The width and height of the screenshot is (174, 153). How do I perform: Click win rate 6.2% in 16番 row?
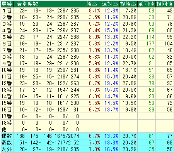coord(94,110)
